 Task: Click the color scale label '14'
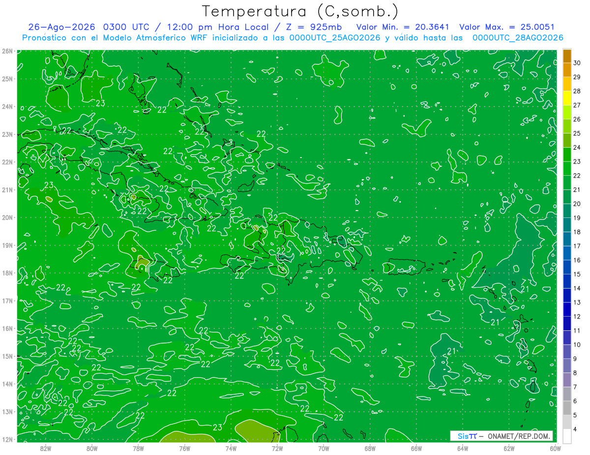pyautogui.click(x=577, y=288)
